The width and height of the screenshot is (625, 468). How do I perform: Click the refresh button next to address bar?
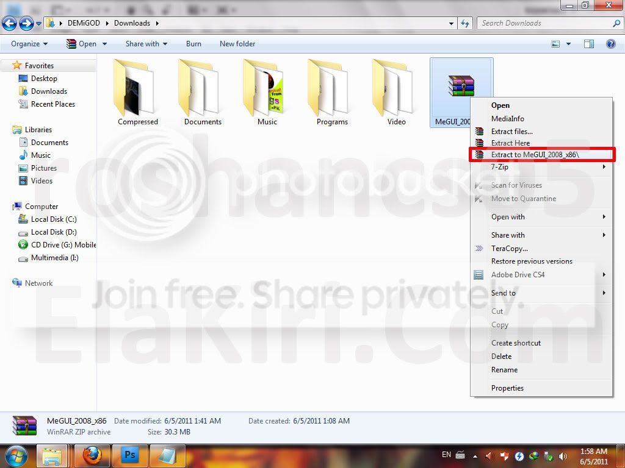pyautogui.click(x=465, y=23)
